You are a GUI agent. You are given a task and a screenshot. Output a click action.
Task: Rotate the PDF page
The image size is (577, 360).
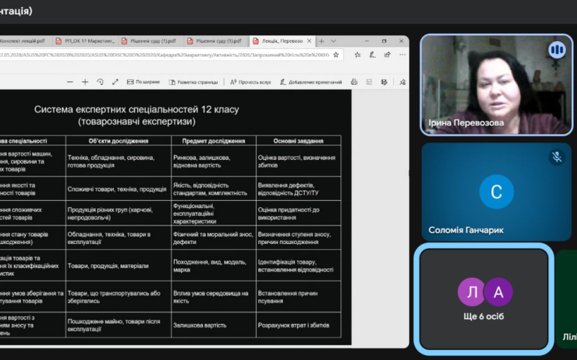[x=100, y=82]
